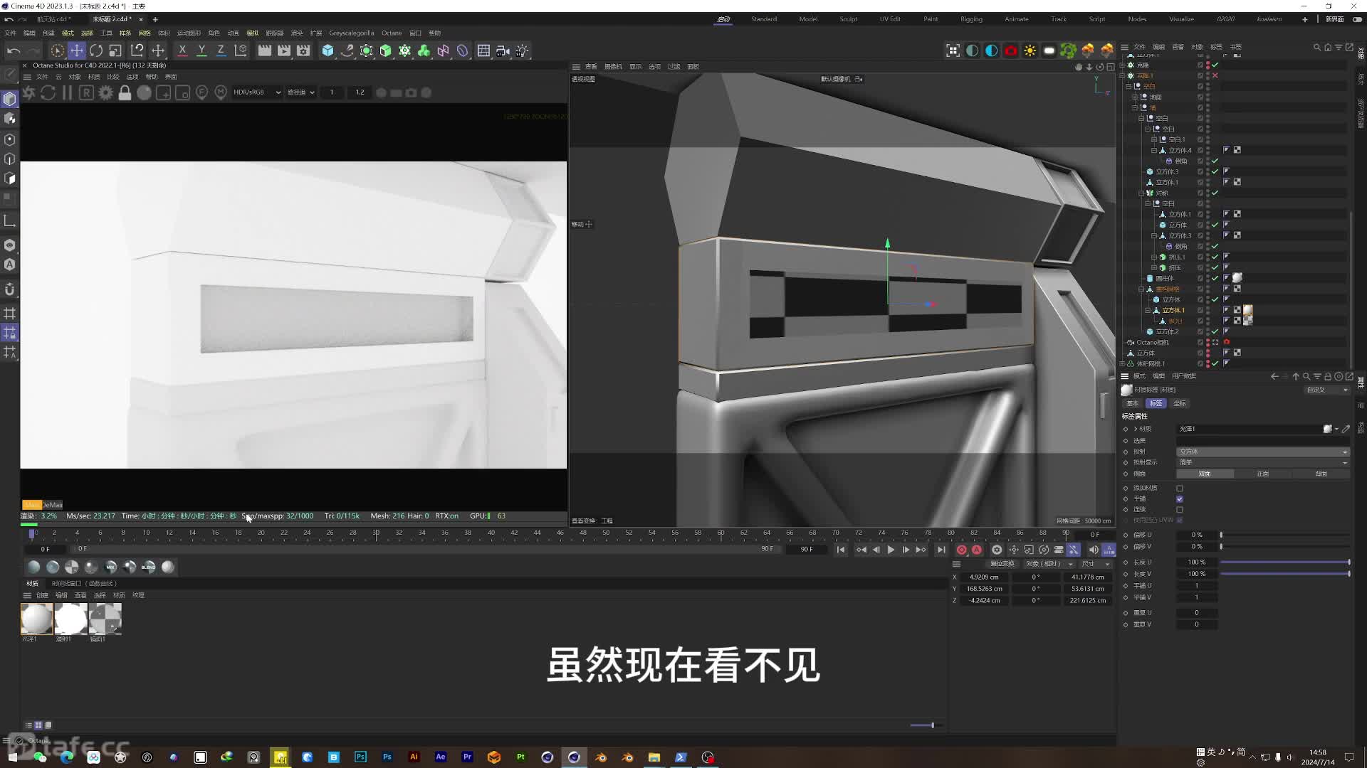1367x768 pixels.
Task: Toggle green check on 立方体.3 object
Action: [1215, 171]
